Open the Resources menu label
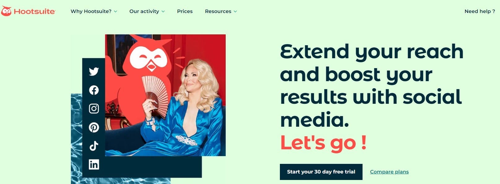Screen dimensions: 500x184 [x=218, y=11]
